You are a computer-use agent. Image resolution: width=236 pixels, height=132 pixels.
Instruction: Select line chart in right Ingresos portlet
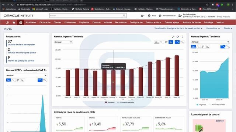(x=198, y=47)
